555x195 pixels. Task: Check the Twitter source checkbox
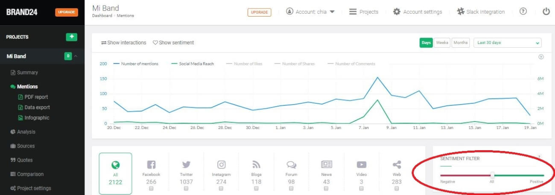point(186,188)
